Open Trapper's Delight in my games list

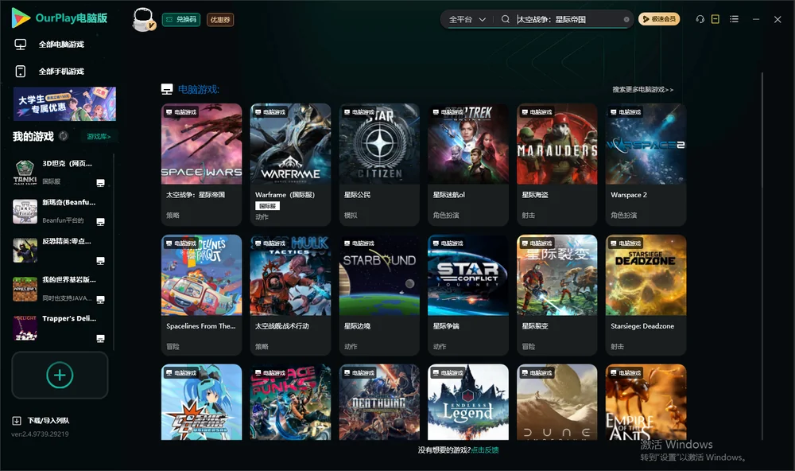(x=60, y=328)
